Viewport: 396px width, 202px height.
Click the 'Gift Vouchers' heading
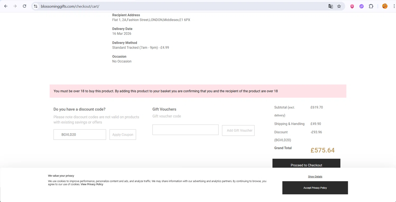pyautogui.click(x=164, y=109)
